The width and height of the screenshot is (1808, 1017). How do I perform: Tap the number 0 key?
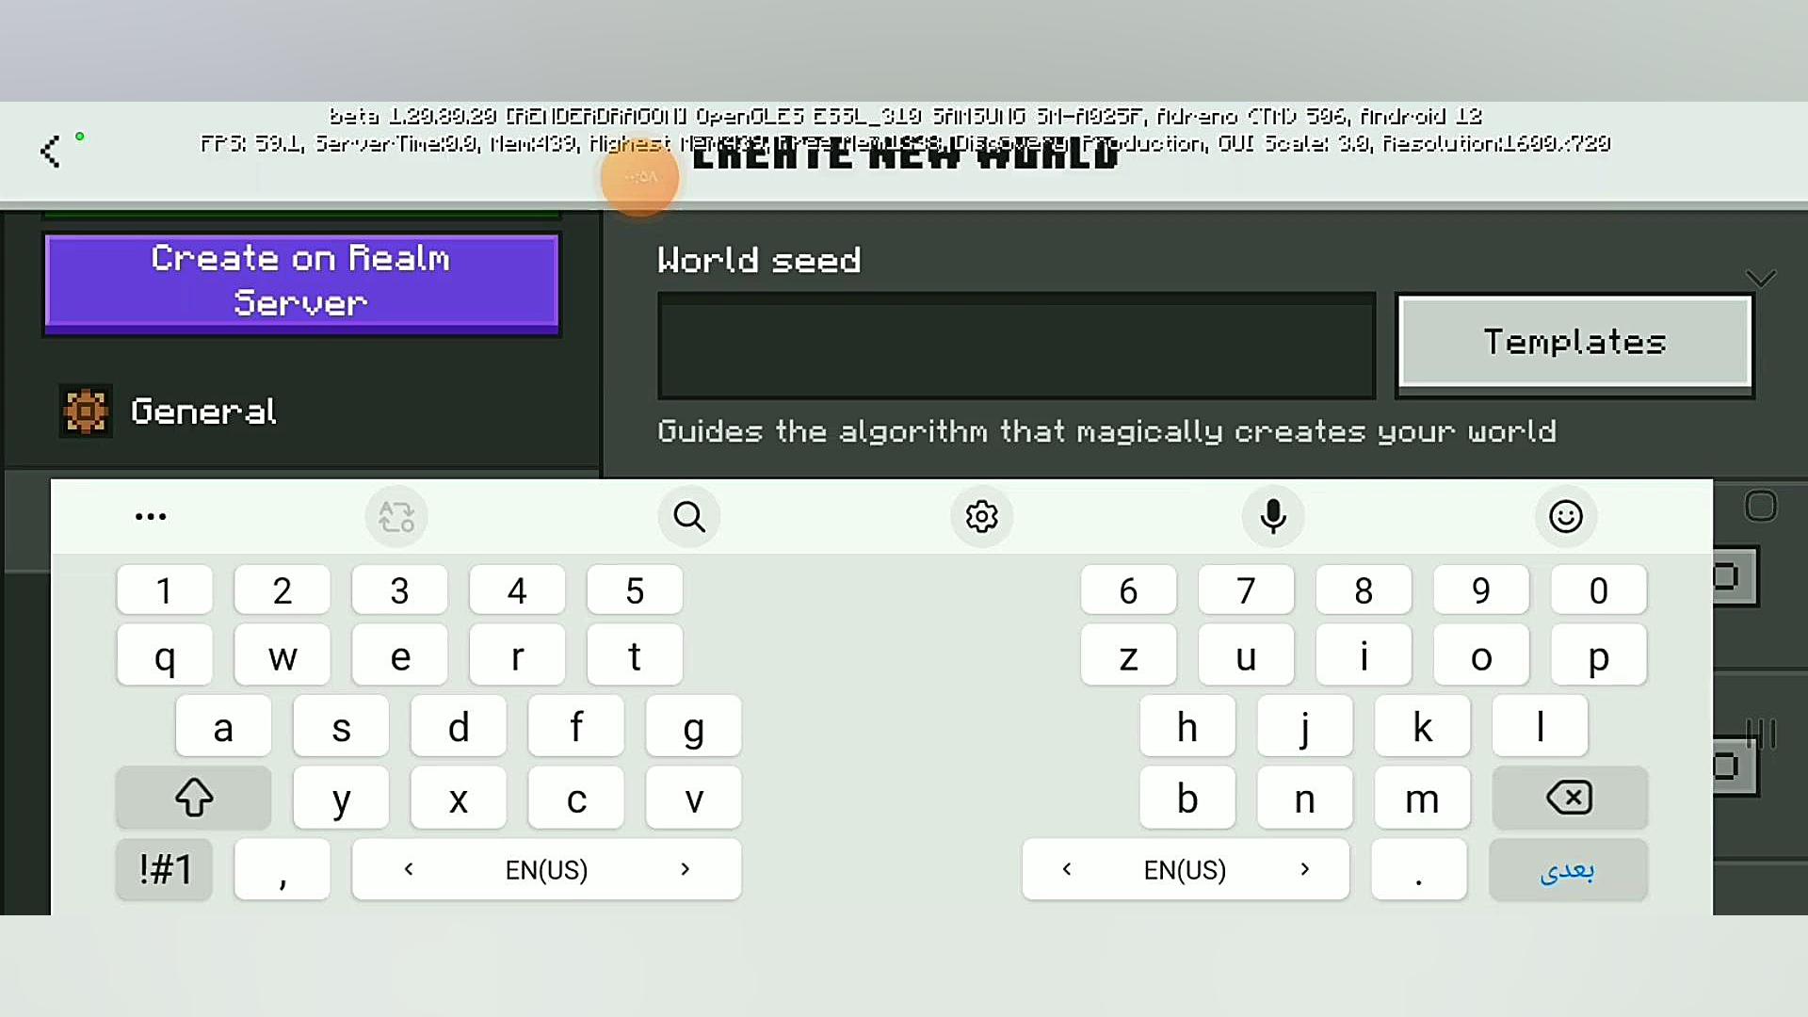coord(1599,590)
